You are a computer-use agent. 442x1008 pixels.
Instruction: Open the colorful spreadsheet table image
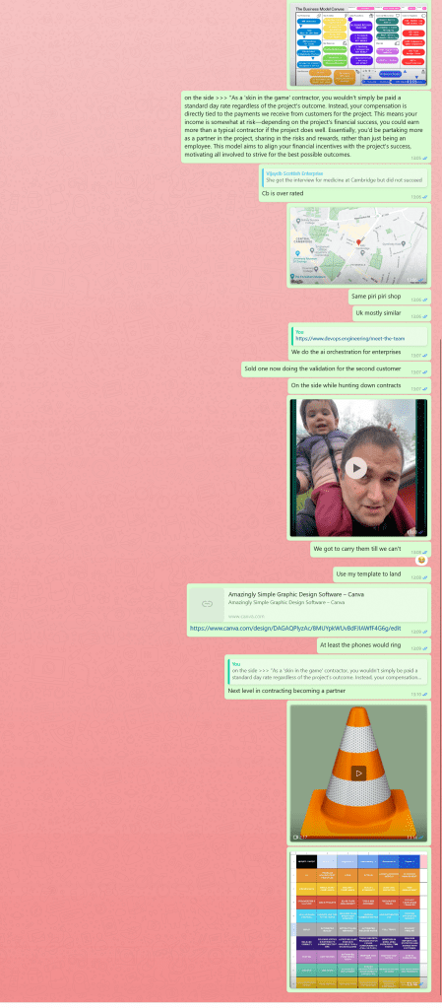358,920
